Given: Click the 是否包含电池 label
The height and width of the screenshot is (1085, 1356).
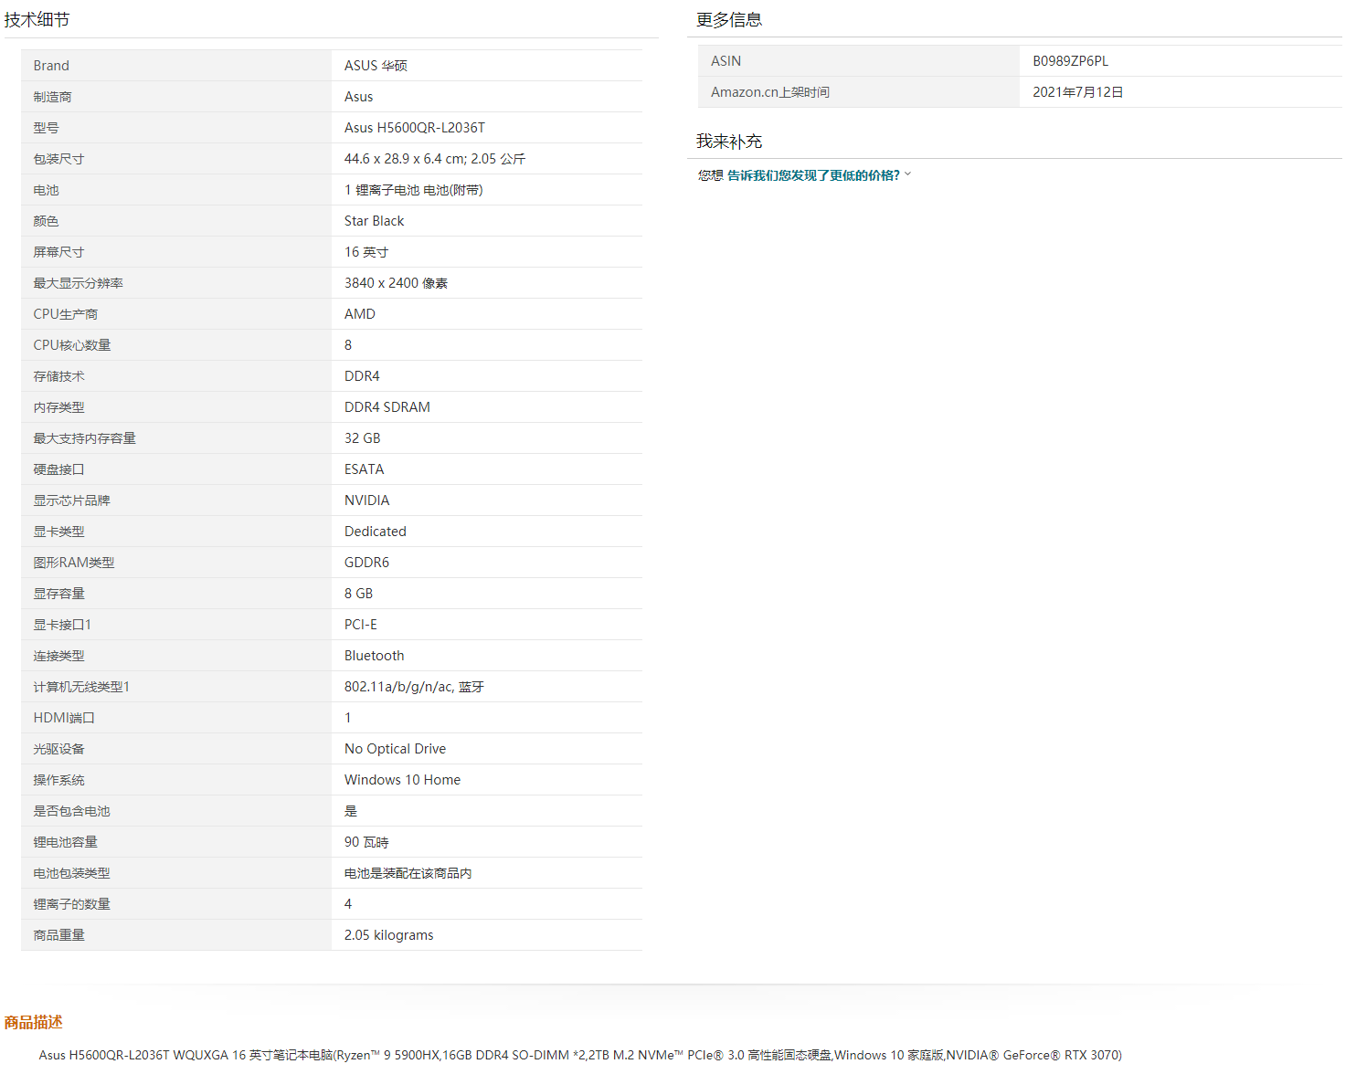Looking at the screenshot, I should point(71,811).
